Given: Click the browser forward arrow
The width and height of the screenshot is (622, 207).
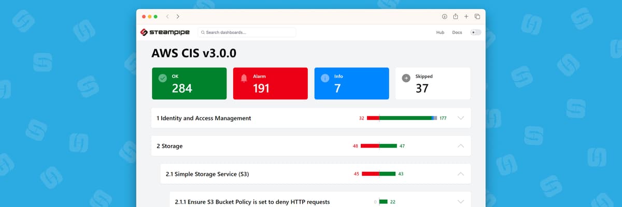Looking at the screenshot, I should [x=178, y=17].
